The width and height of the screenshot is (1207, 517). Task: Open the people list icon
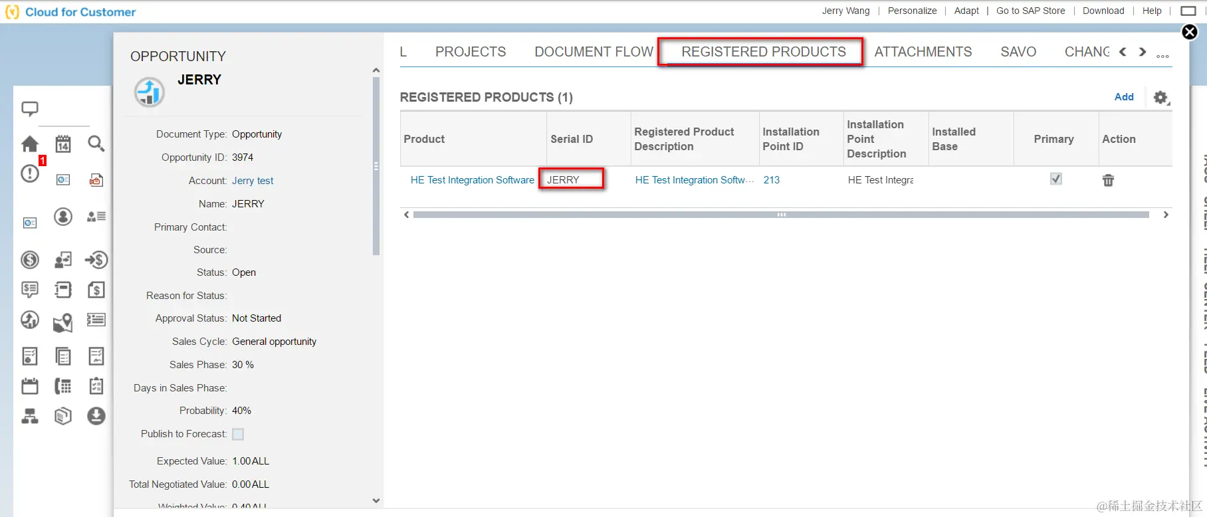coord(96,217)
